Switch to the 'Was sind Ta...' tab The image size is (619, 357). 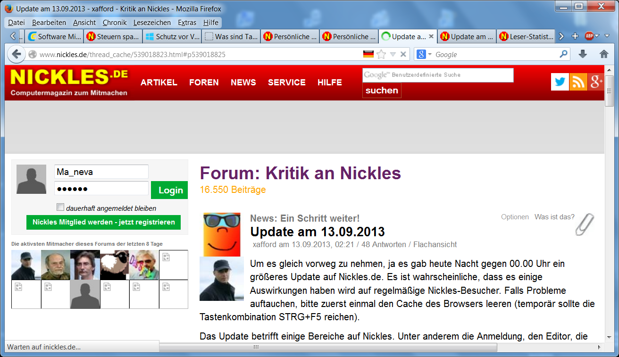[231, 36]
